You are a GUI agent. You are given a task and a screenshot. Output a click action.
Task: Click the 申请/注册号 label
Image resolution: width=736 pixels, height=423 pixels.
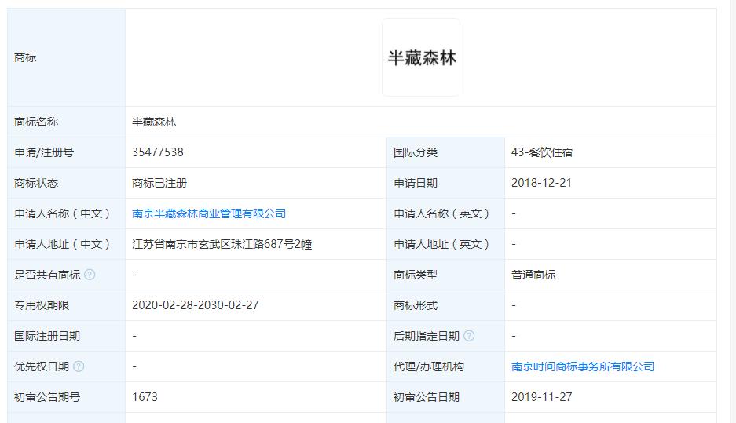tap(44, 152)
